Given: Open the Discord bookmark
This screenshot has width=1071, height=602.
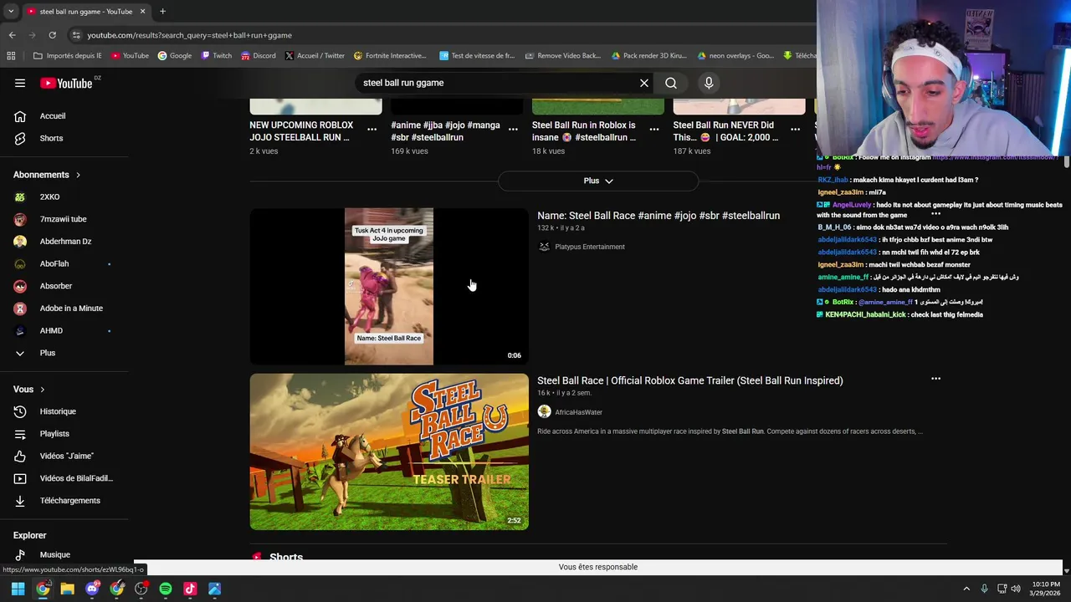Looking at the screenshot, I should [x=258, y=56].
